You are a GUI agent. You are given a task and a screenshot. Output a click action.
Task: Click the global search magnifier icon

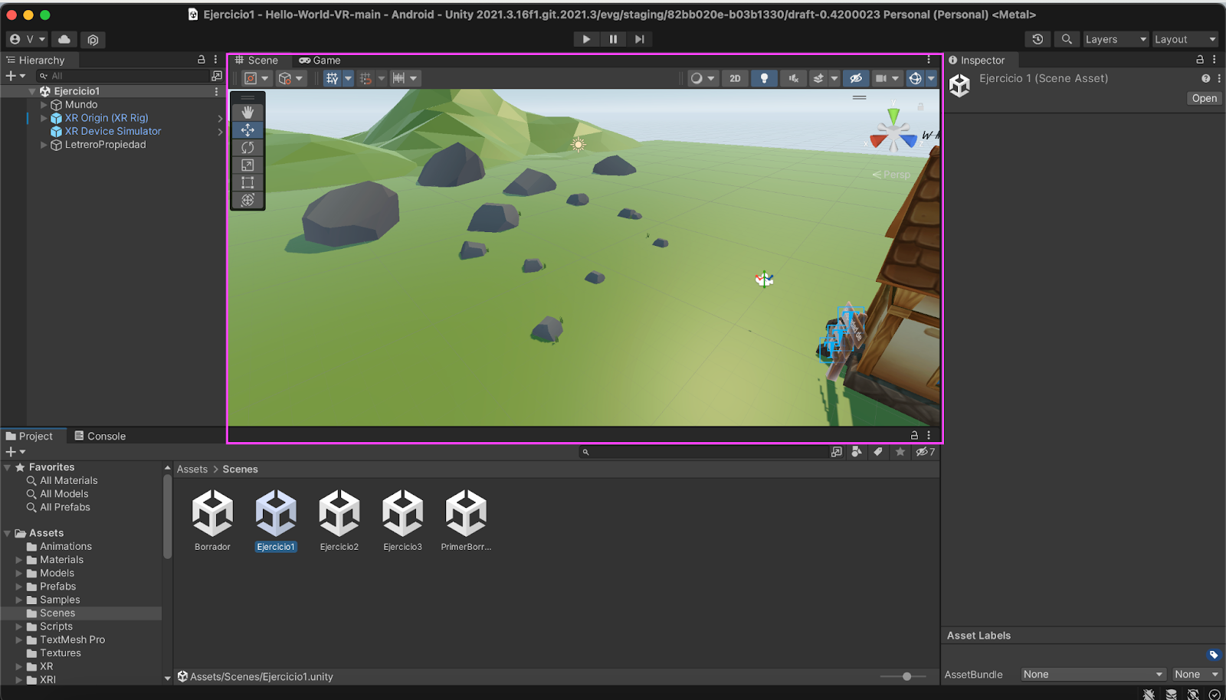(1067, 39)
